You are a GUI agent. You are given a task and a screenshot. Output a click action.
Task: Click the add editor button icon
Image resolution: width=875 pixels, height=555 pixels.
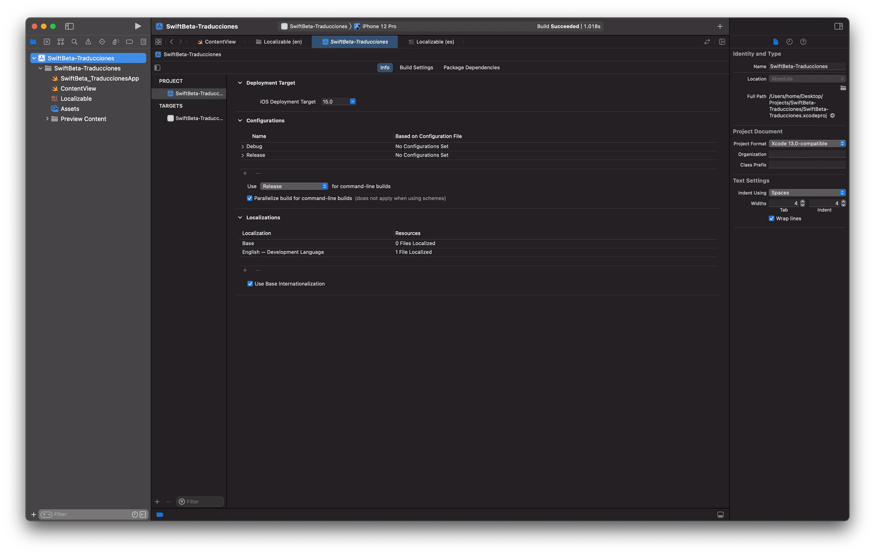(723, 42)
